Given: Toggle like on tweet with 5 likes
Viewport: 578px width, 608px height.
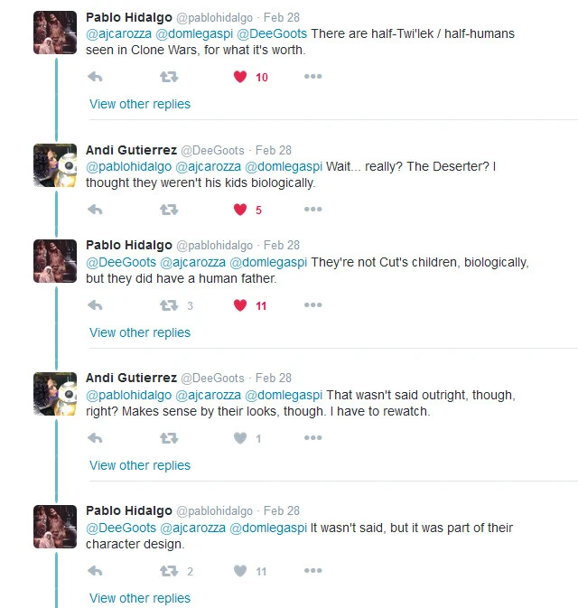Looking at the screenshot, I should click(240, 210).
